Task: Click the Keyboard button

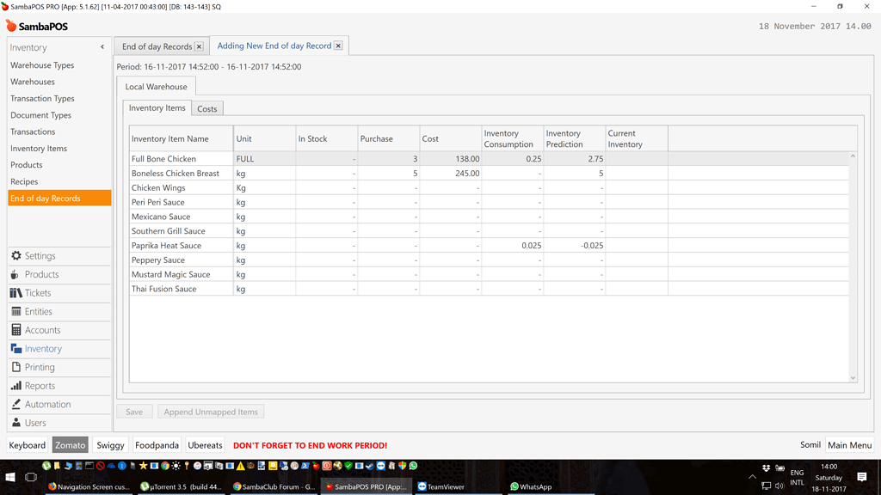Action: (x=27, y=445)
